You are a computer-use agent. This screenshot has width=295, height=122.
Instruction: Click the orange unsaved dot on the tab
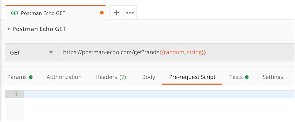tap(102, 13)
